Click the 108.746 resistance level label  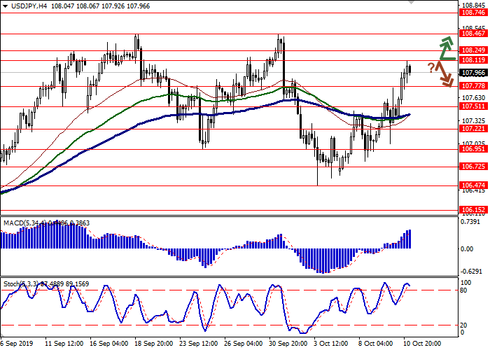coord(473,13)
